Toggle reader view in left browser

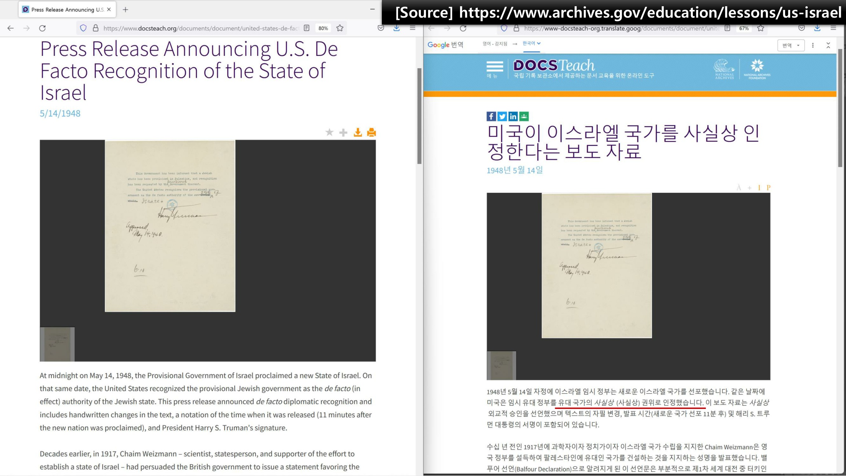tap(307, 28)
